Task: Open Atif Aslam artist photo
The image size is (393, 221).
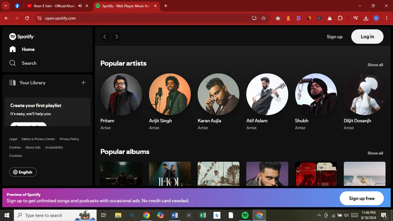Action: click(267, 94)
